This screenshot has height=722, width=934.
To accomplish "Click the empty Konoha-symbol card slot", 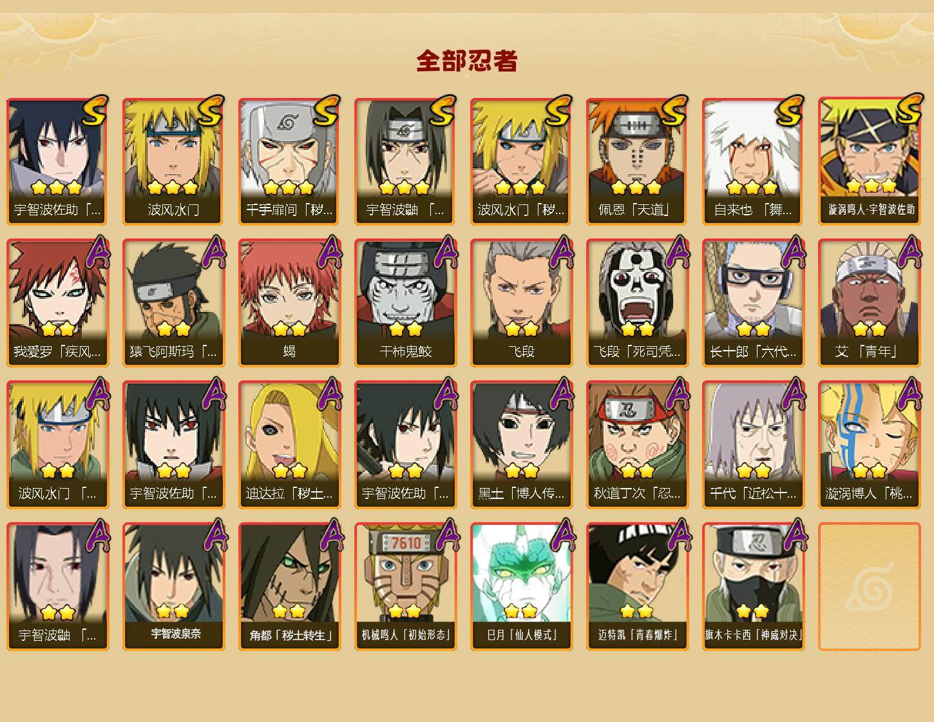I will click(870, 587).
